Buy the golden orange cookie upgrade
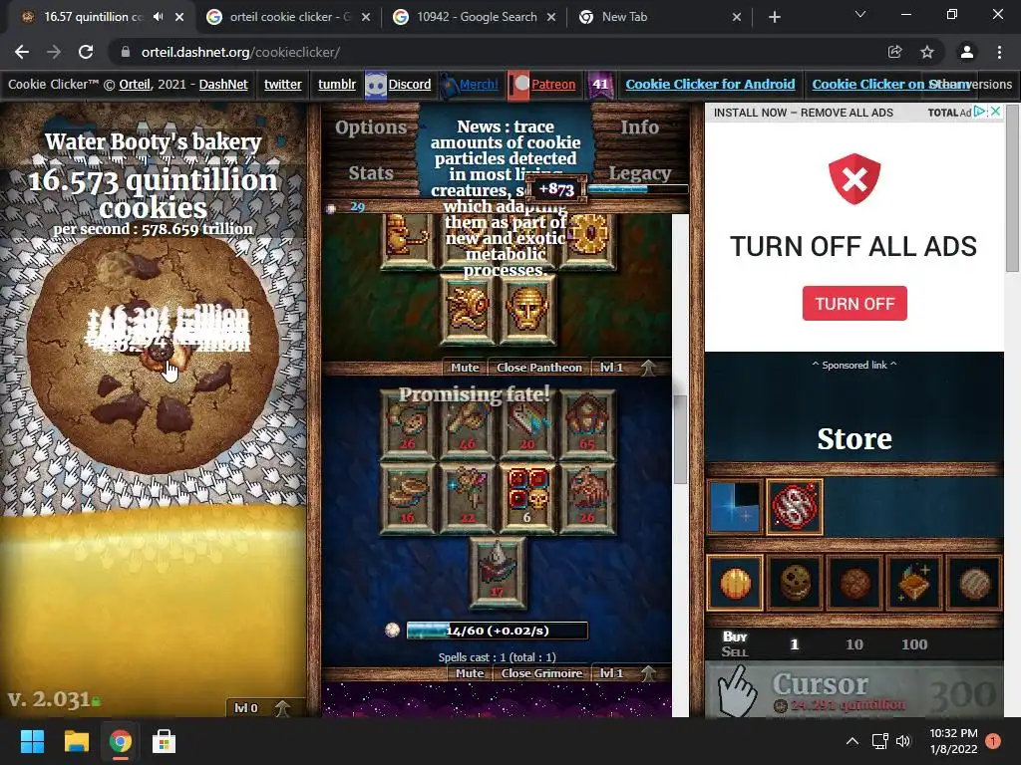Screen dimensions: 1021x765 pos(735,582)
